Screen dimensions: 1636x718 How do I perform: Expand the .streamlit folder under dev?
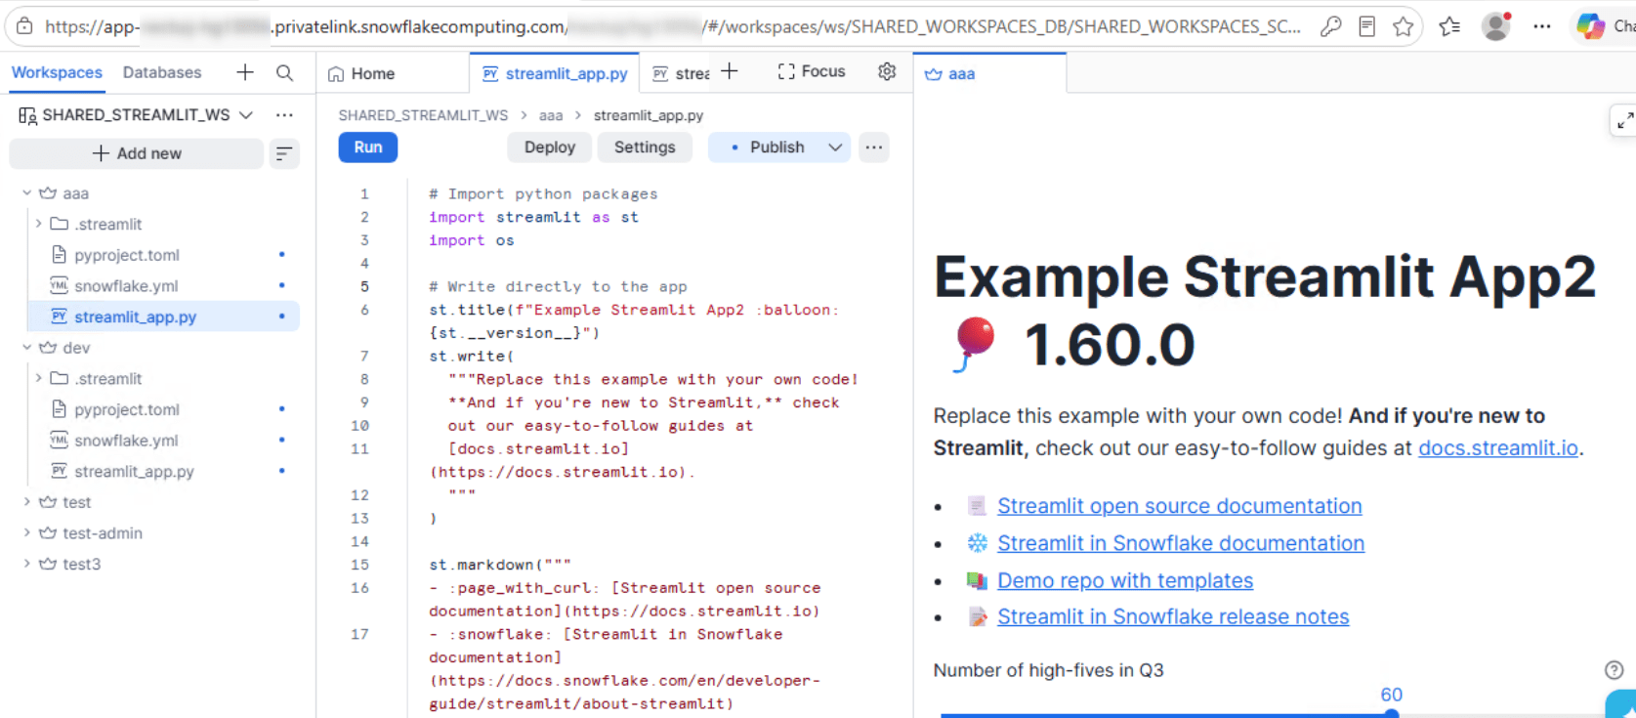pyautogui.click(x=38, y=378)
